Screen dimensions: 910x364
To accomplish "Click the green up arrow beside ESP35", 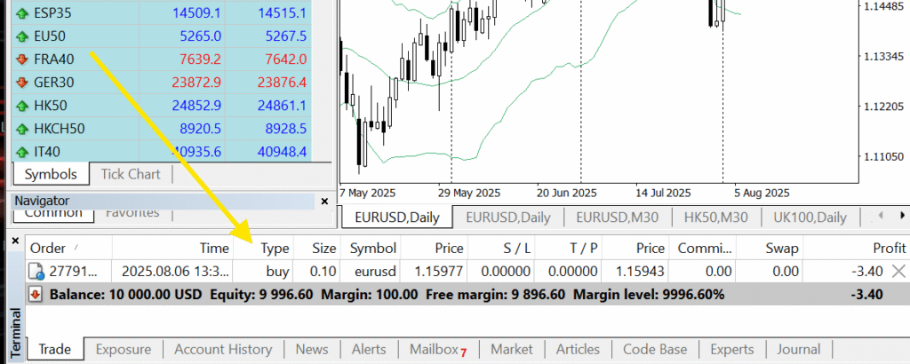I will pyautogui.click(x=21, y=14).
